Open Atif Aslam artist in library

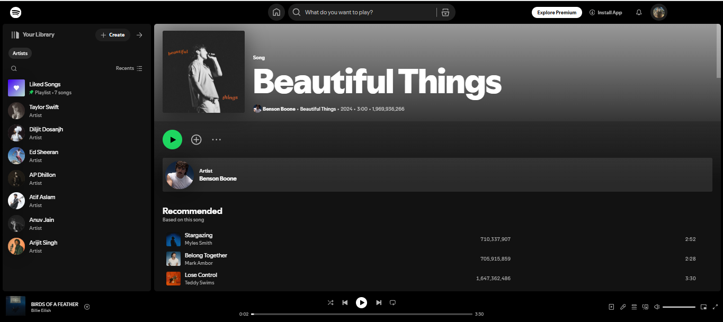77,201
